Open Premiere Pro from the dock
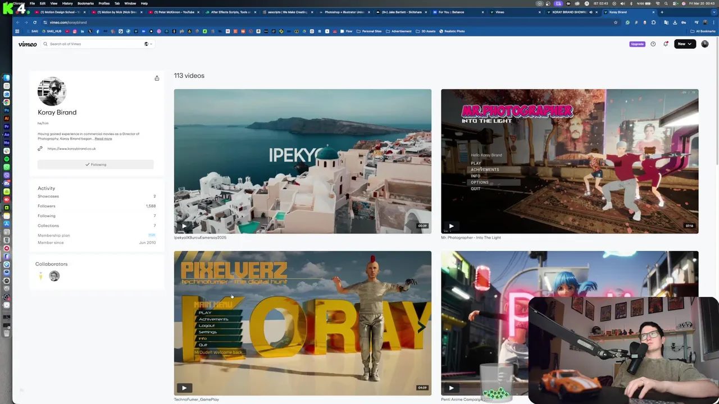Viewport: 719px width, 404px height. pos(7,126)
